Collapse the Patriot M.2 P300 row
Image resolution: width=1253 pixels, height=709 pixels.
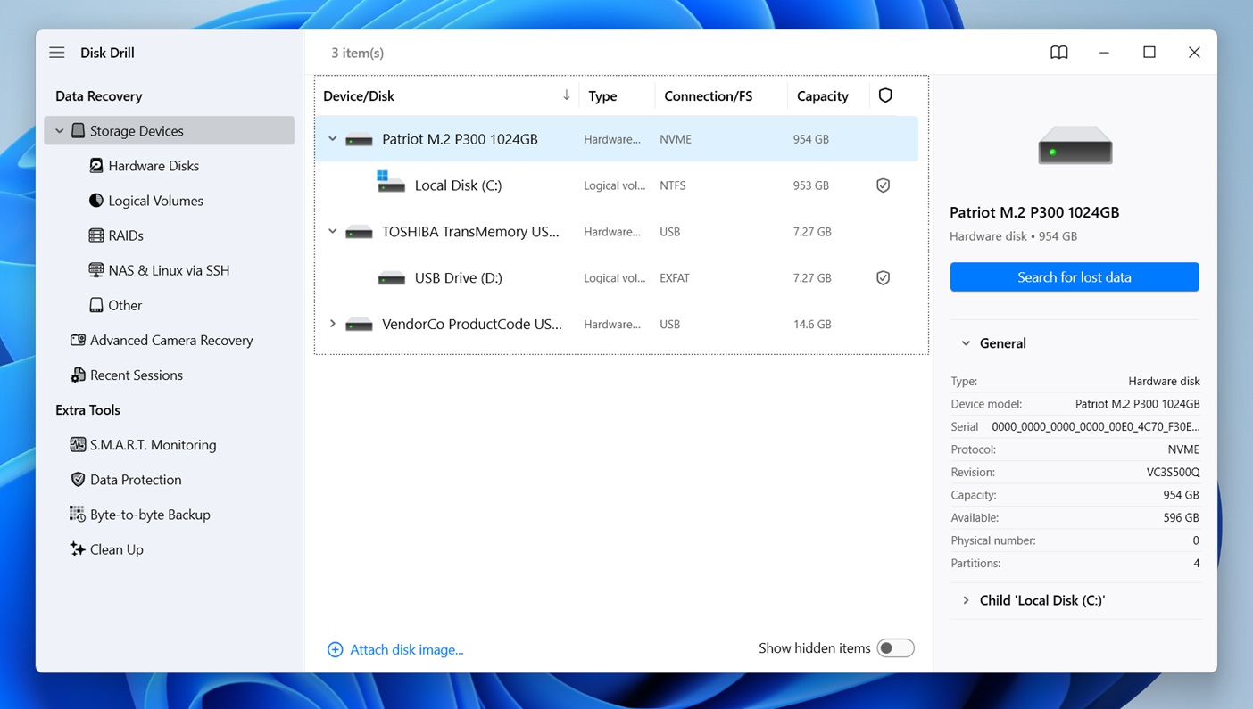(x=332, y=139)
